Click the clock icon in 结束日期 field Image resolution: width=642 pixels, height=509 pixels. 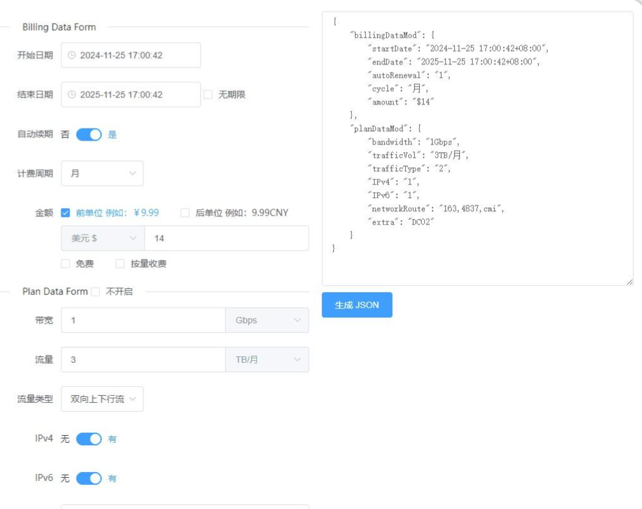coord(72,95)
